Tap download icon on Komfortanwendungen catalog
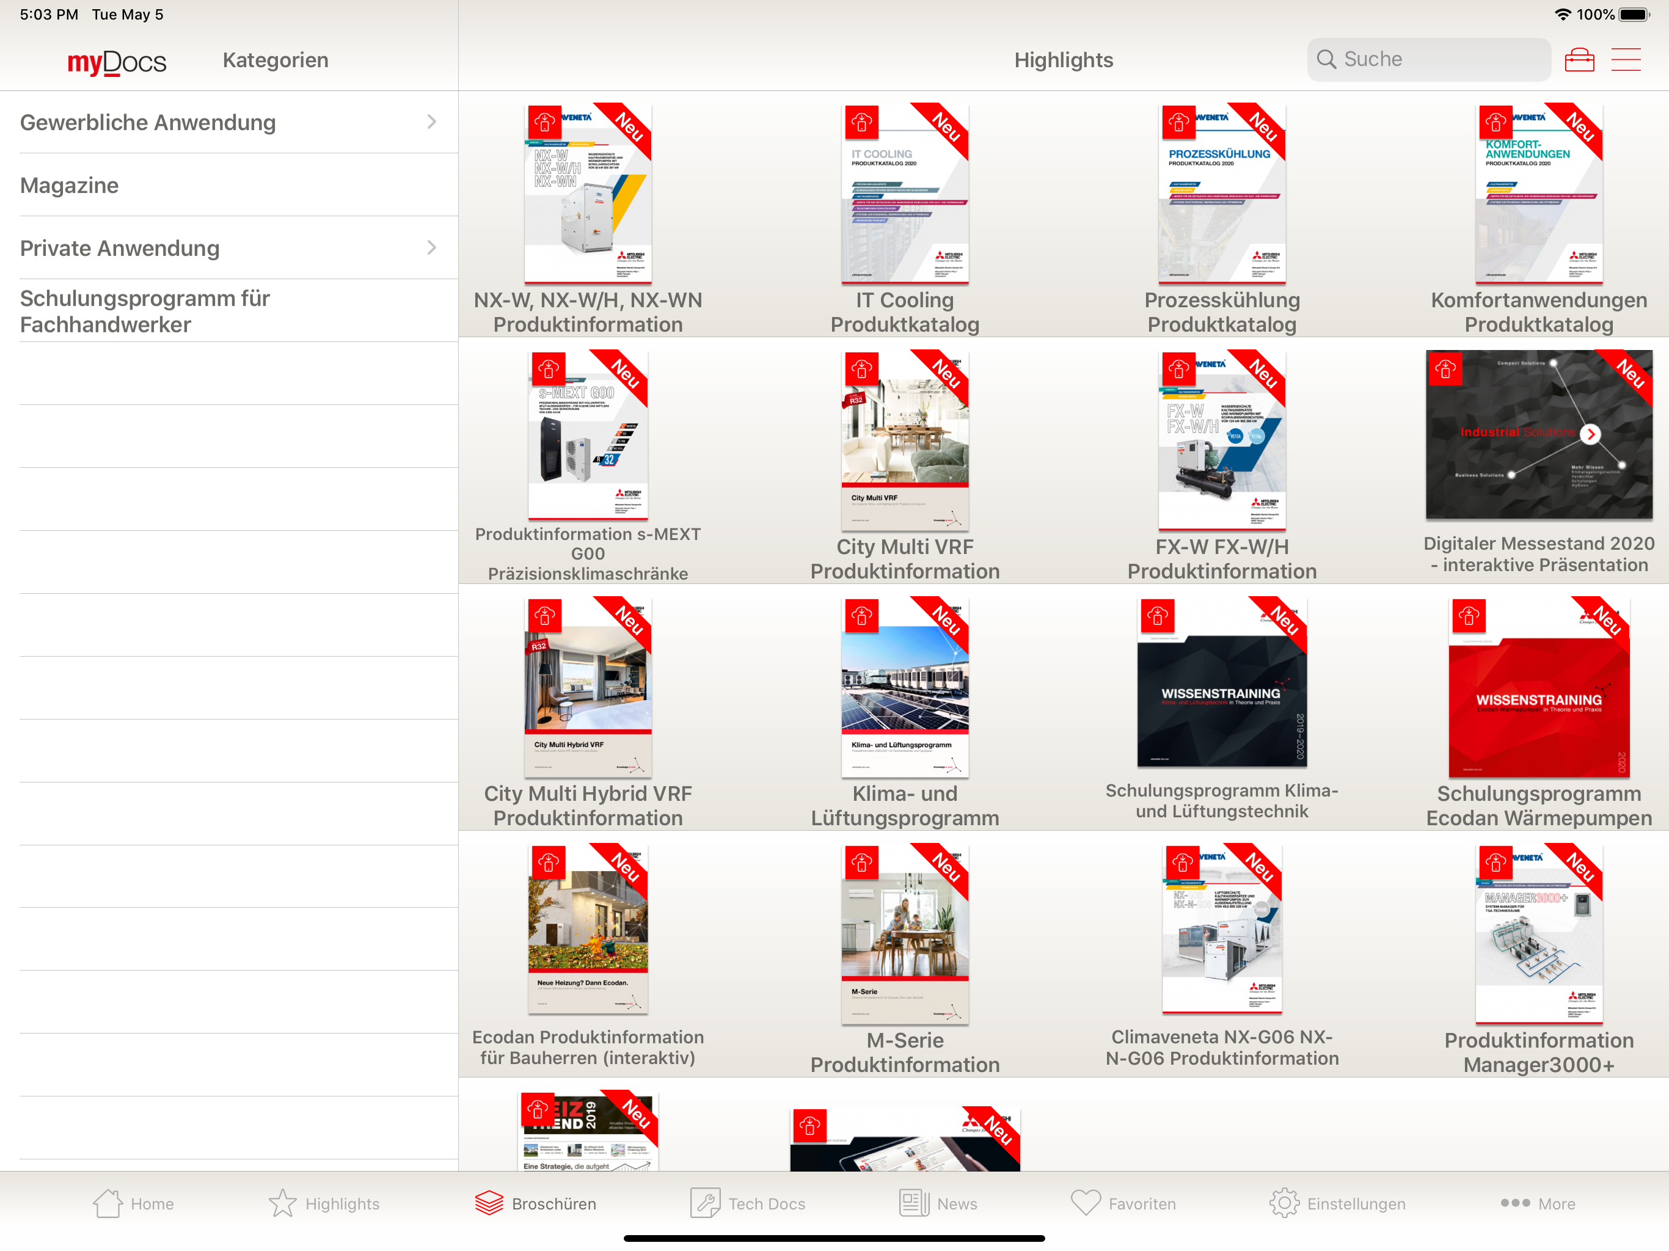Image resolution: width=1669 pixels, height=1251 pixels. click(x=1496, y=122)
